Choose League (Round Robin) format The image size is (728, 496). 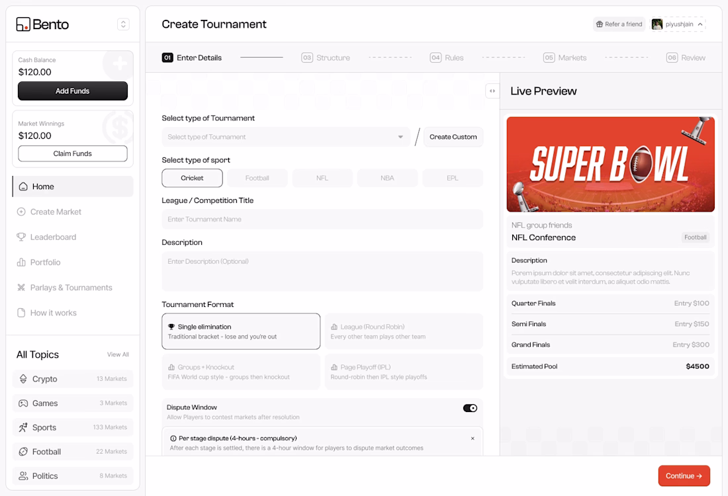pyautogui.click(x=404, y=331)
